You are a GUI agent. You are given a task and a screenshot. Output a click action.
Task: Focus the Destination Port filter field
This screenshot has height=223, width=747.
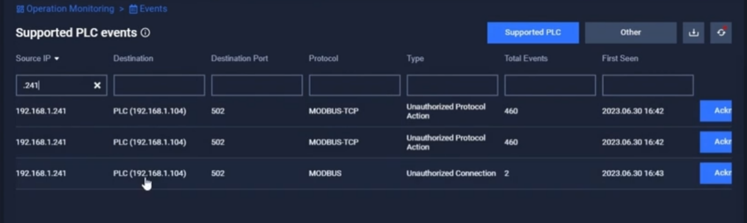click(x=257, y=86)
